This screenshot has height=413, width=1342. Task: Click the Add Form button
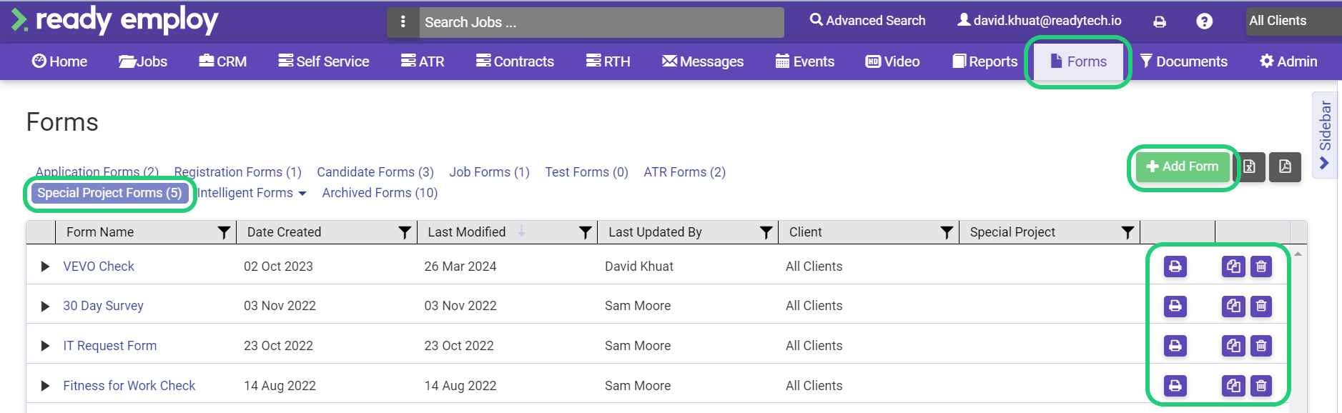pyautogui.click(x=1182, y=166)
